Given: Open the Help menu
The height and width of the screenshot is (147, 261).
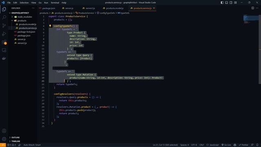Looking at the screenshot, I should click(x=64, y=3).
